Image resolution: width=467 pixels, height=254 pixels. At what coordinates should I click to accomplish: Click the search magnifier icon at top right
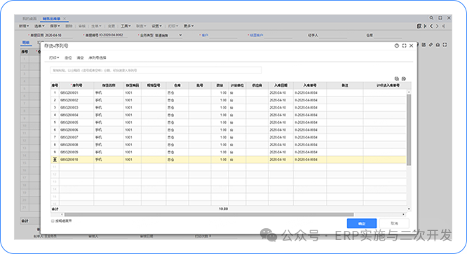point(431,18)
